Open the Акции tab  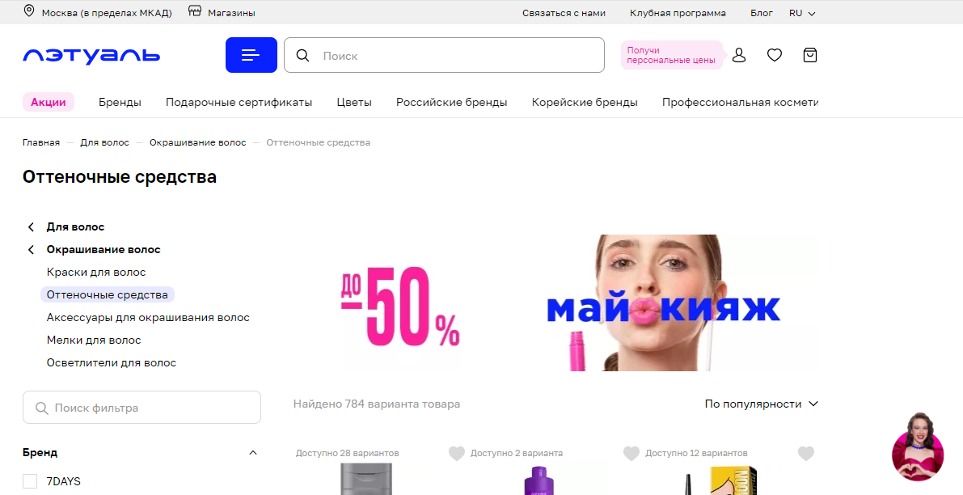[49, 102]
